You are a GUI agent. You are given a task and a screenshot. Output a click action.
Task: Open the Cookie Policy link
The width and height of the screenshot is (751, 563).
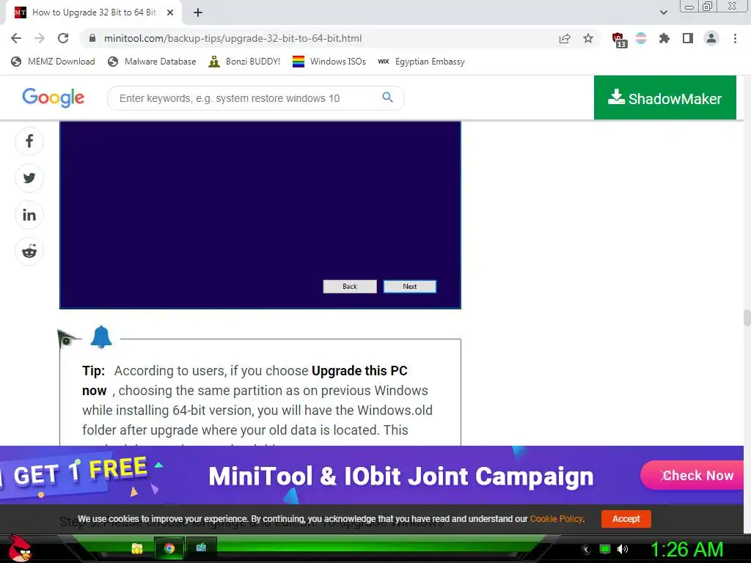click(556, 519)
